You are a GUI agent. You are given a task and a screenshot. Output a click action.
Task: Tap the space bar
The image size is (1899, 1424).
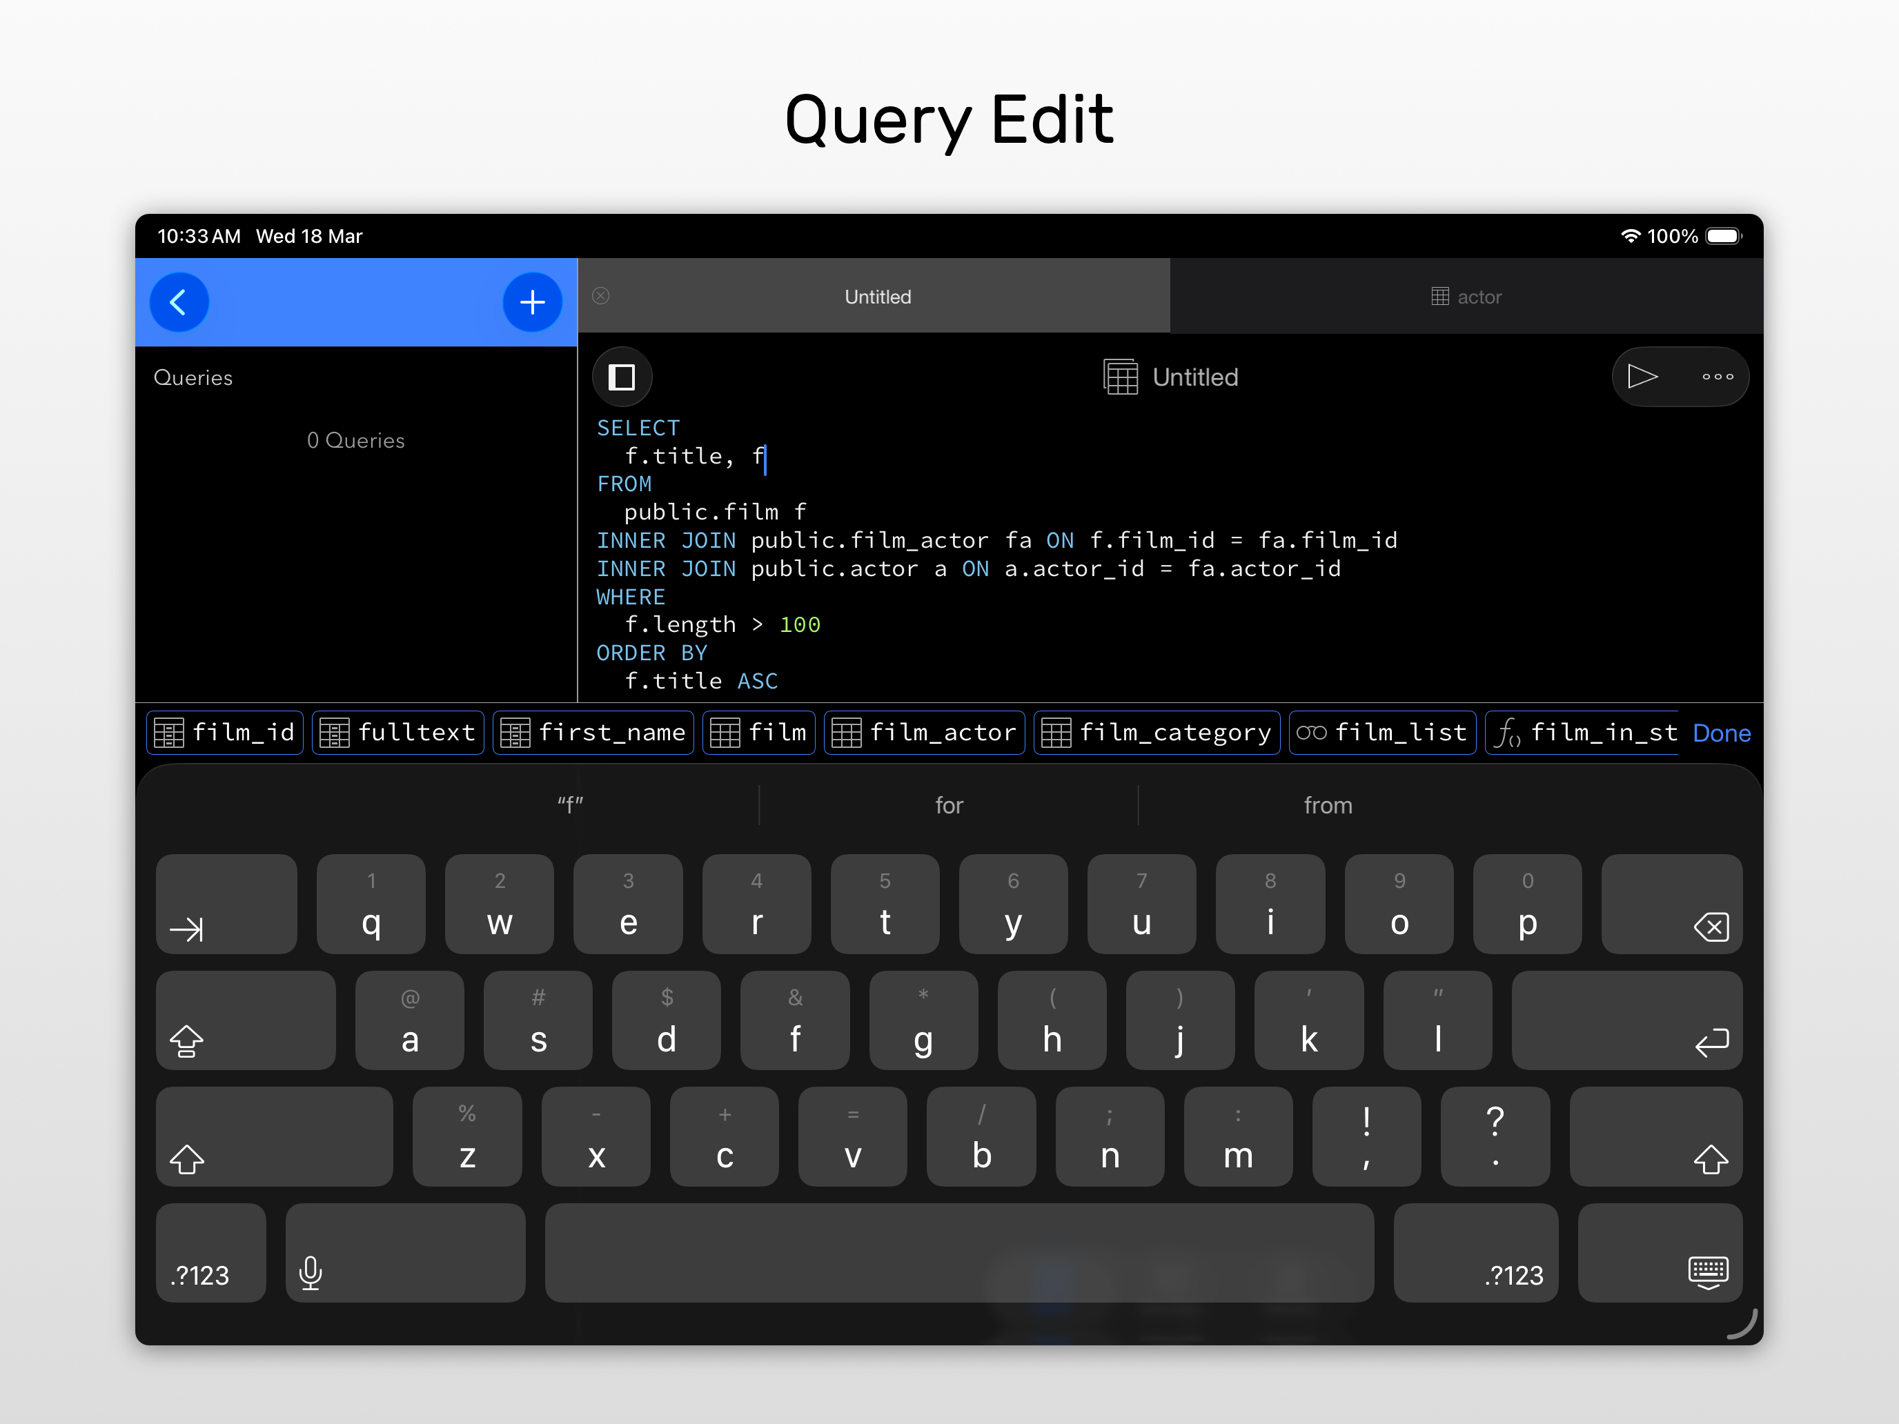click(x=959, y=1253)
